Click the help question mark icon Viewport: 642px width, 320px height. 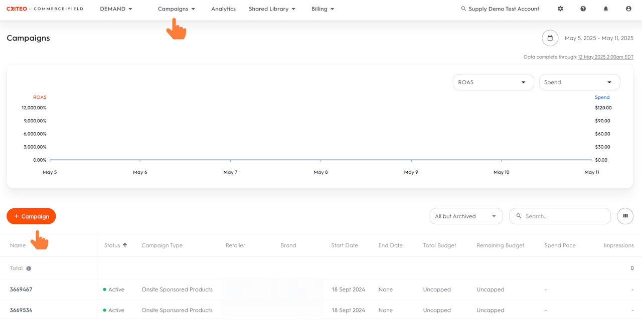[x=583, y=9]
